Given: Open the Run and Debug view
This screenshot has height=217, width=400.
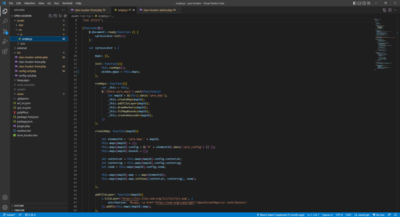Looking at the screenshot, I should click(x=5, y=41).
